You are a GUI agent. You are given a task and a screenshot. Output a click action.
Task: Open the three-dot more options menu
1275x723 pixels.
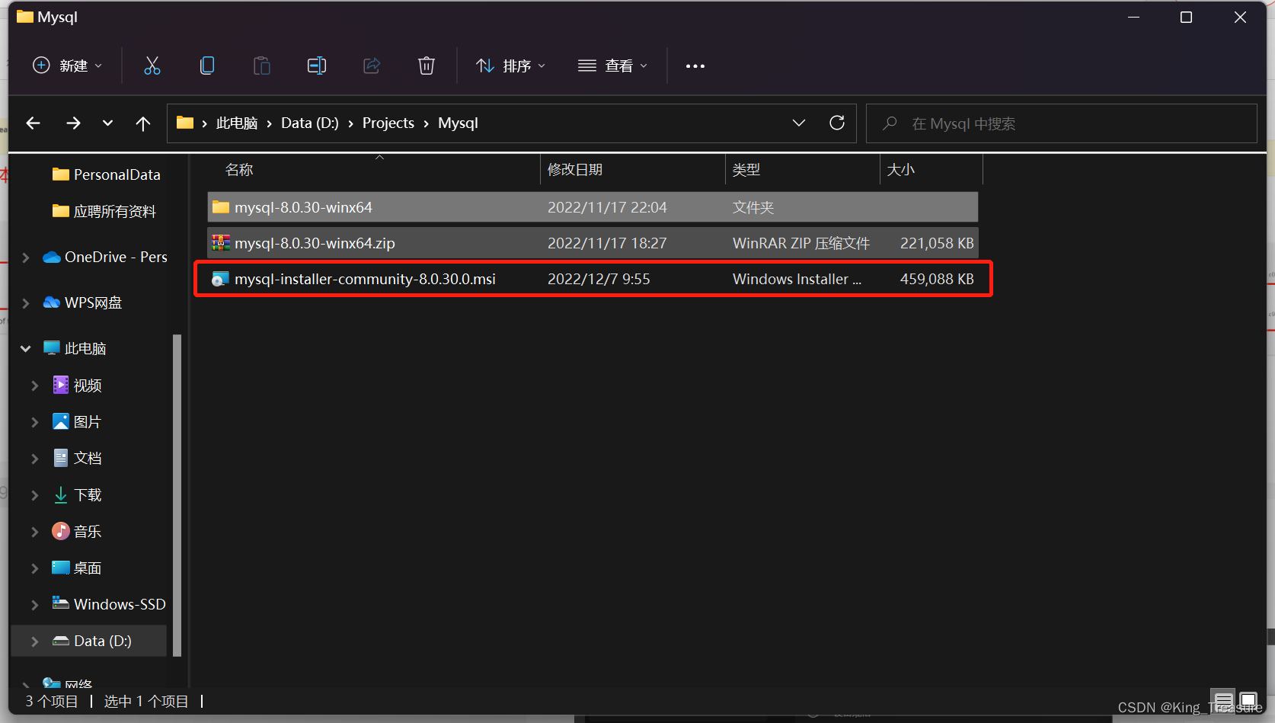695,66
